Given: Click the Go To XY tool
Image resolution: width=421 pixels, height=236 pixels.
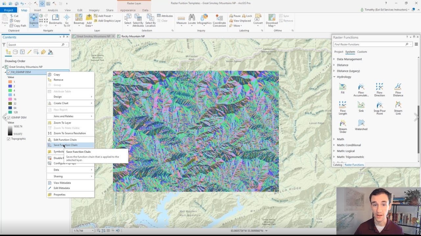Looking at the screenshot, I should (67, 20).
